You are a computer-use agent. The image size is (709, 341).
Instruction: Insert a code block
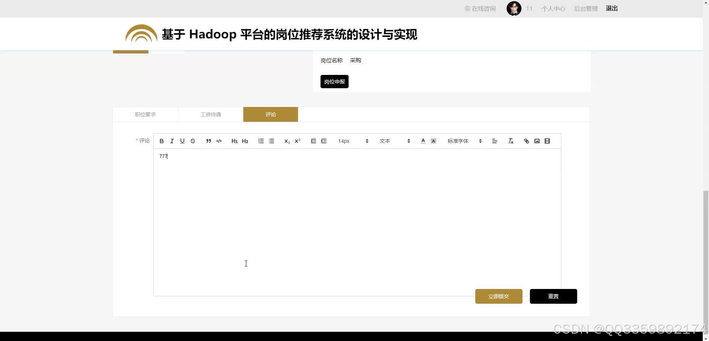(219, 141)
